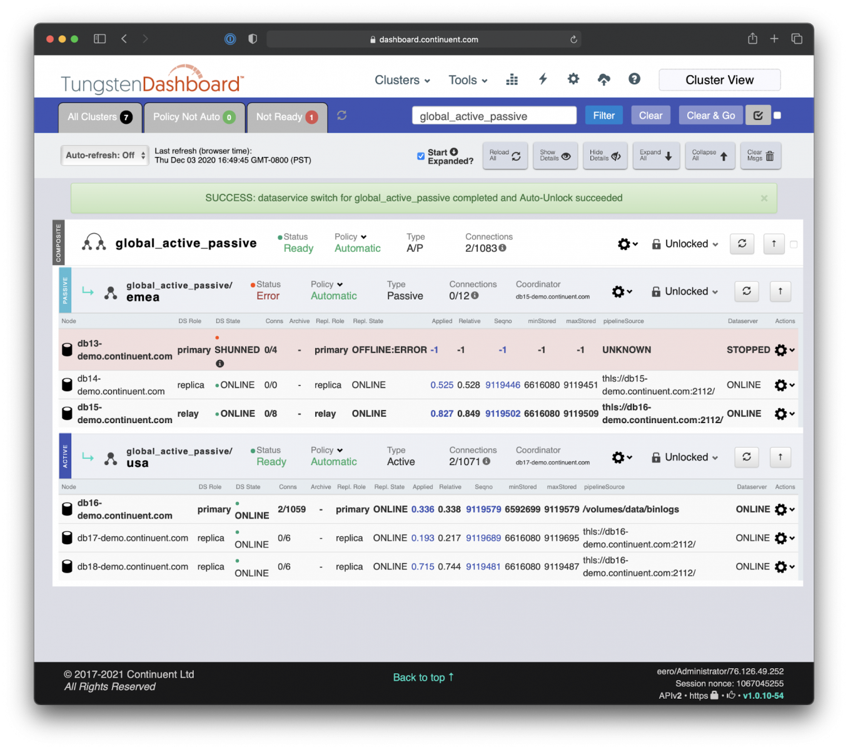
Task: Click the Clear button
Action: tap(650, 116)
